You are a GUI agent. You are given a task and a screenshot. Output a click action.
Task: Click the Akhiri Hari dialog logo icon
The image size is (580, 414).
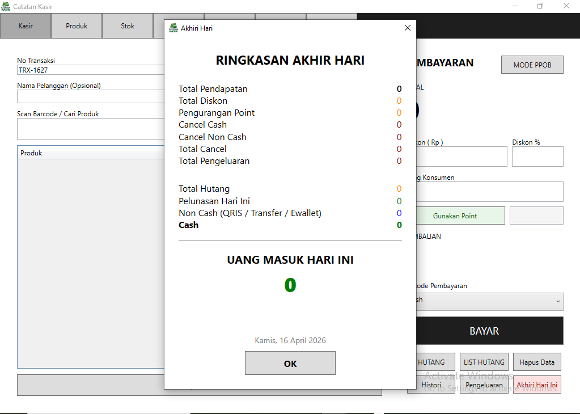(x=173, y=28)
